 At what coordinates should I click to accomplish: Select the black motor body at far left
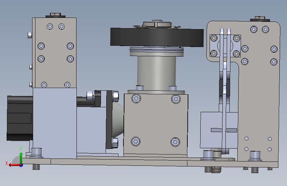click(19, 118)
